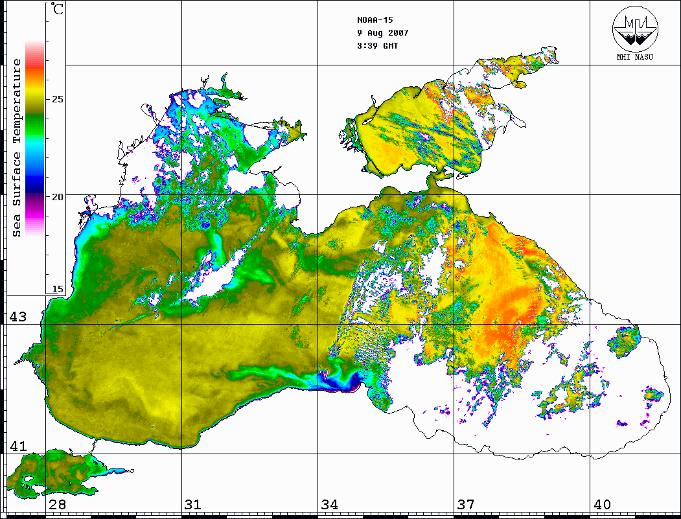Click the 'Sea Surface Temperature' legend title
The height and width of the screenshot is (519, 681).
[x=16, y=148]
